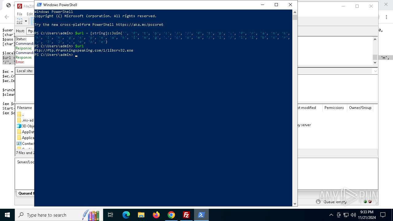Click the Host input field in FileZilla

point(30,31)
